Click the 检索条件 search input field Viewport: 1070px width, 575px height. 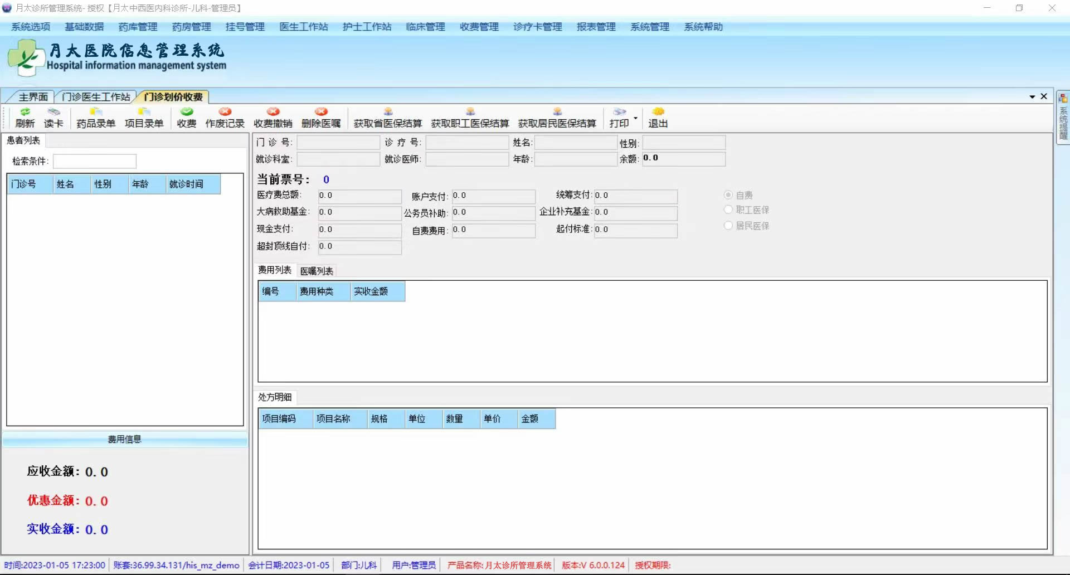tap(95, 162)
